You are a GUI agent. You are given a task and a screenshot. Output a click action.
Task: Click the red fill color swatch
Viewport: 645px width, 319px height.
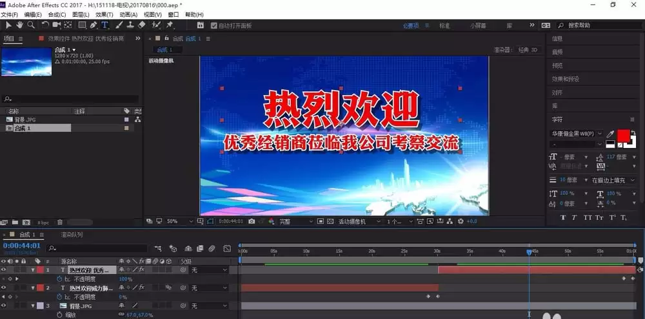[623, 136]
